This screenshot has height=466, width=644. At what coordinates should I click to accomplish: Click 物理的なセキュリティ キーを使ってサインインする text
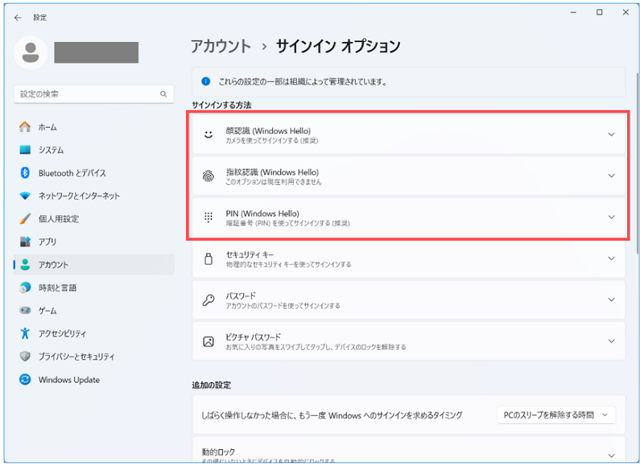(x=288, y=265)
